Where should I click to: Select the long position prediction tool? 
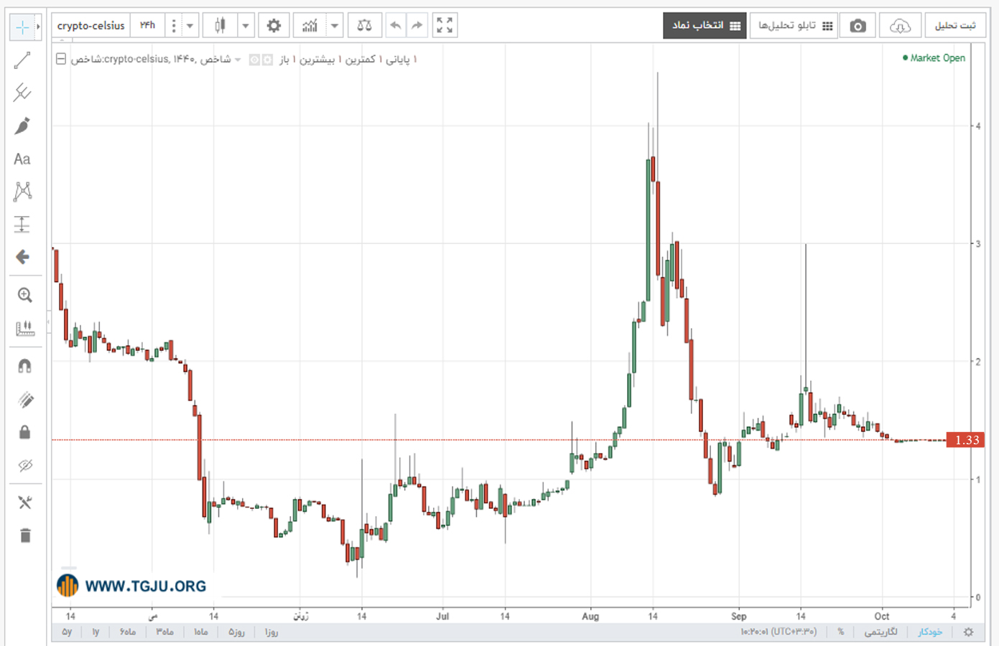pos(22,225)
